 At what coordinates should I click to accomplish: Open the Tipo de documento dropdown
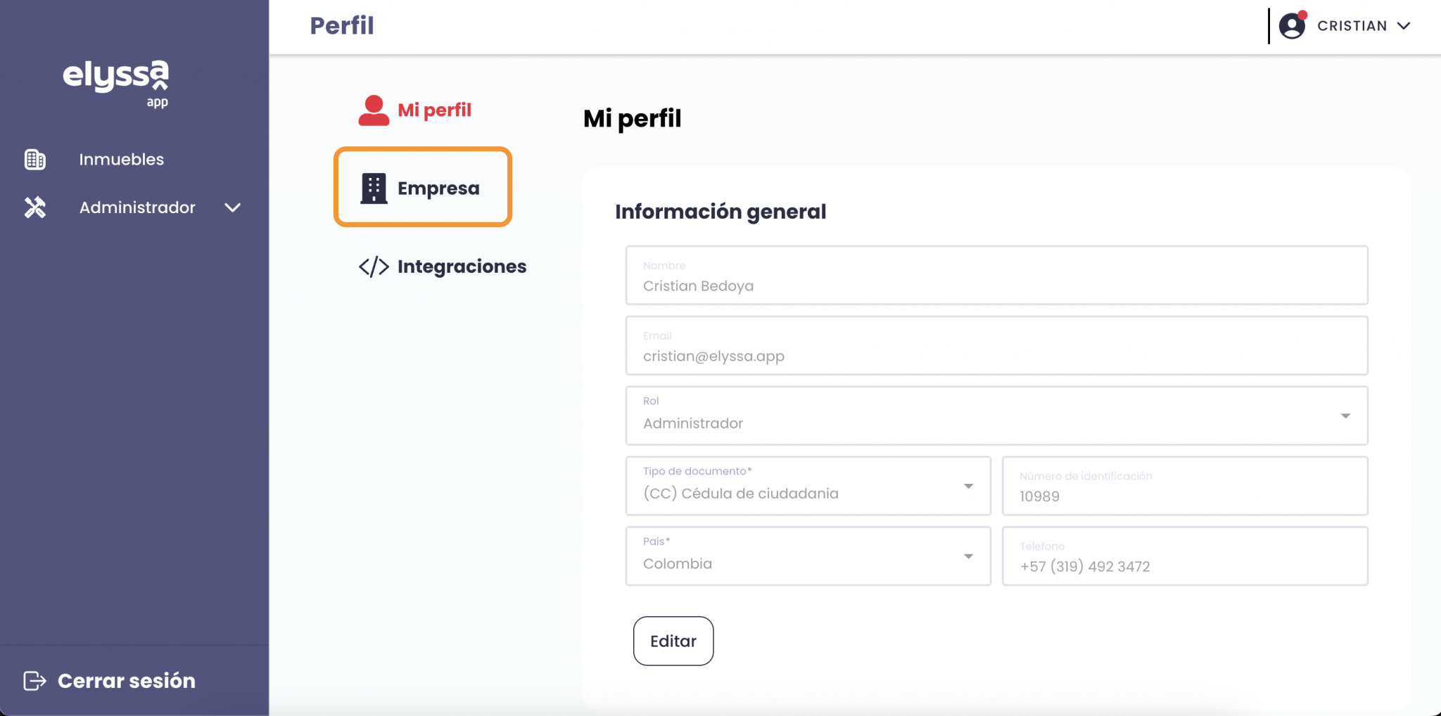968,486
